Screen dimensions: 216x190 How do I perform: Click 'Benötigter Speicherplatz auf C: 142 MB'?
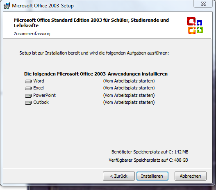150,152
